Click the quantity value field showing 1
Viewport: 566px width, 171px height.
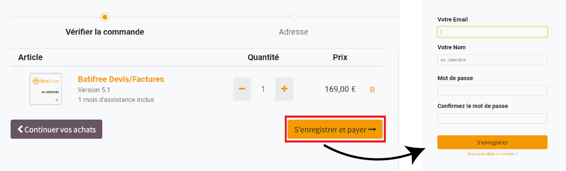pos(263,89)
